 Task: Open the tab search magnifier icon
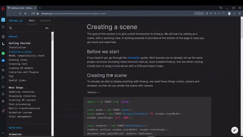tap(221, 8)
